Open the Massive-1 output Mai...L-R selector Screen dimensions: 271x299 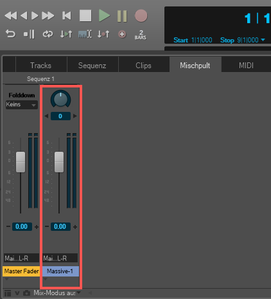point(60,258)
